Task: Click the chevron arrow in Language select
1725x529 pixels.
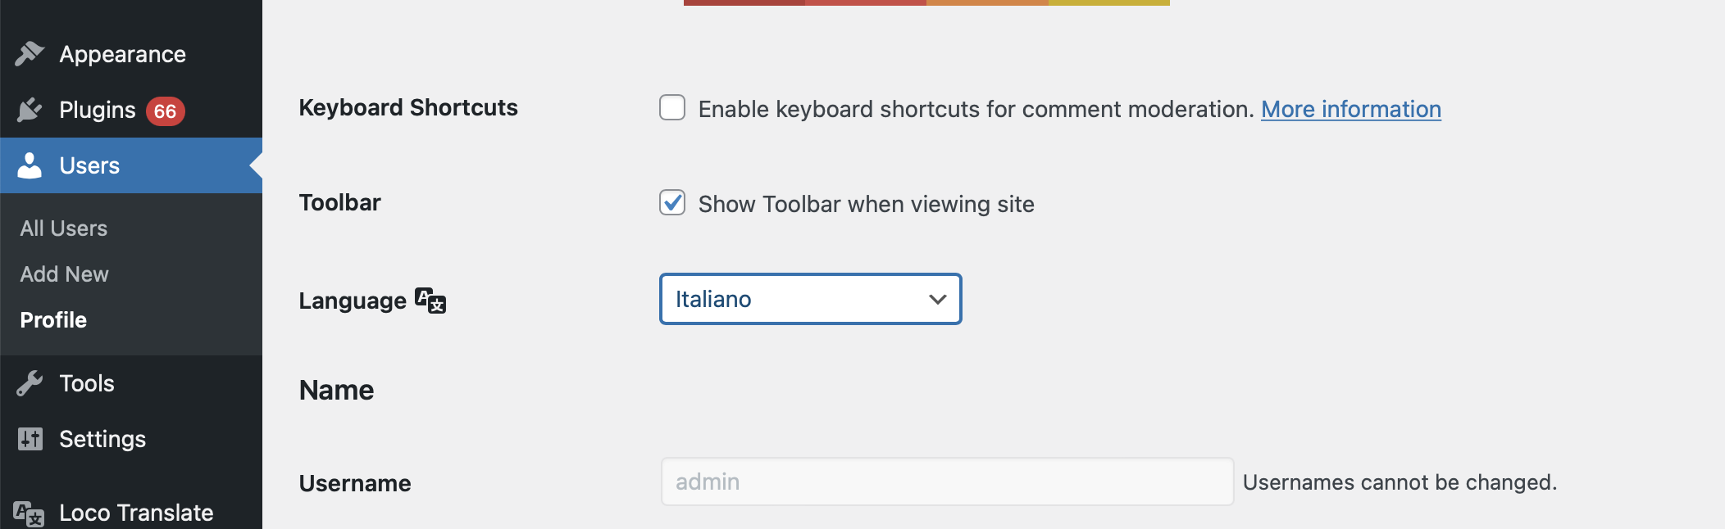Action: (x=938, y=300)
